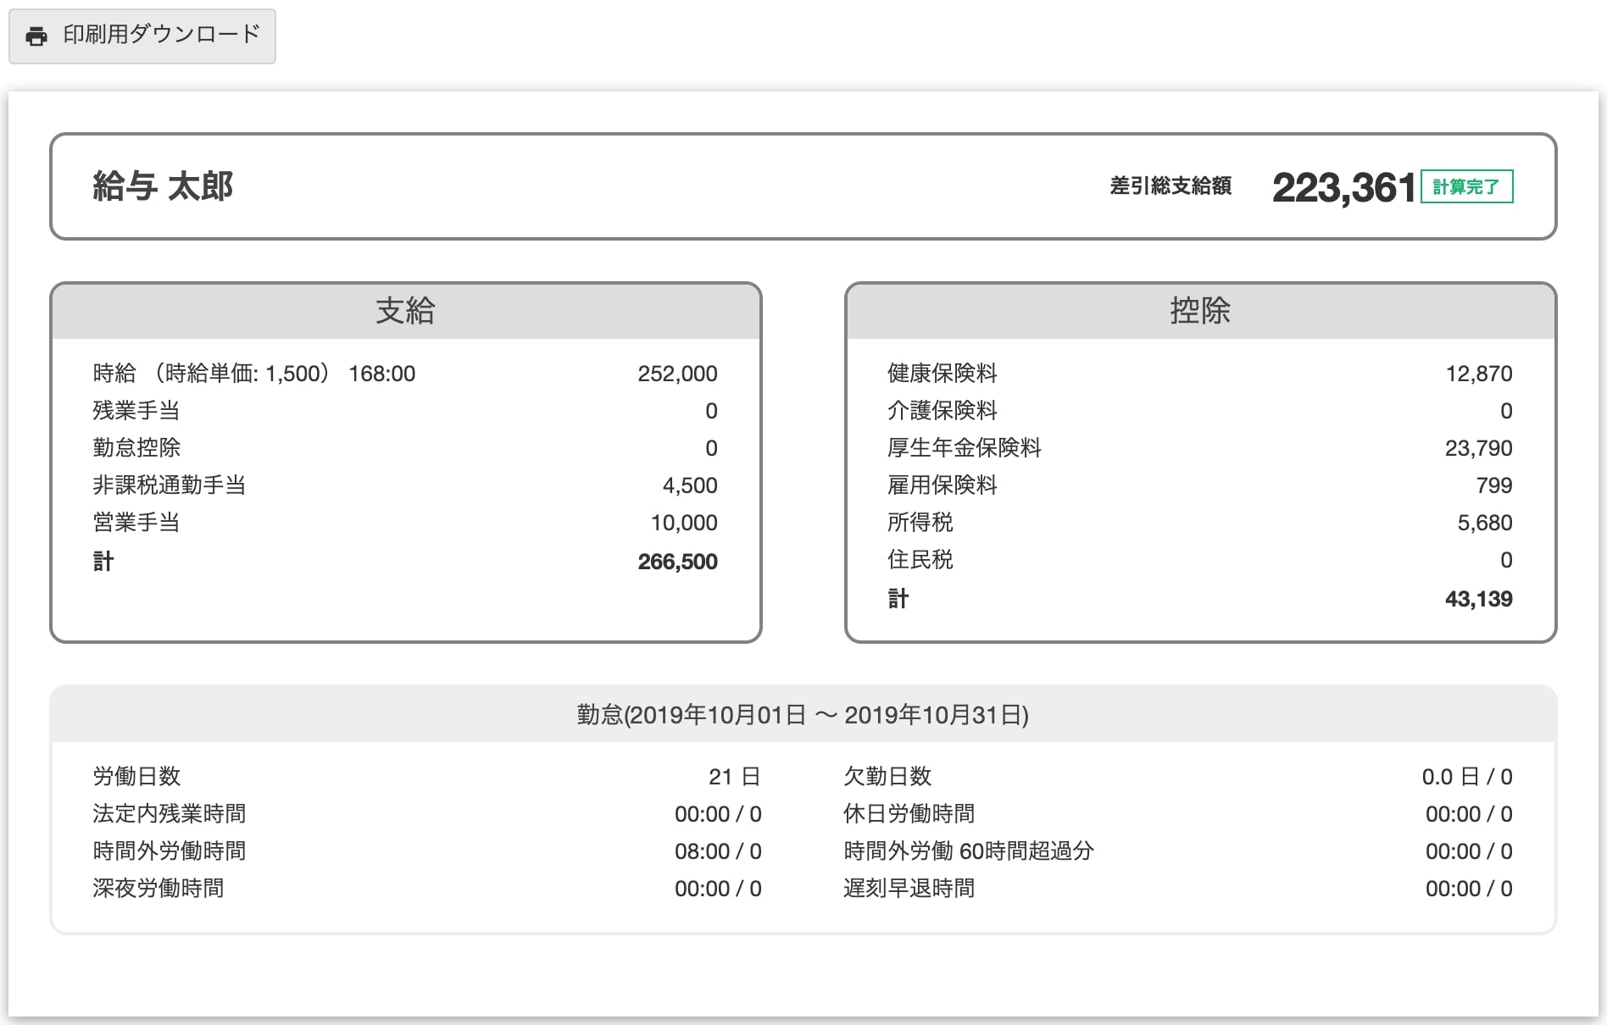Click the 深夜労働時間 label
The width and height of the screenshot is (1607, 1025).
click(x=158, y=889)
